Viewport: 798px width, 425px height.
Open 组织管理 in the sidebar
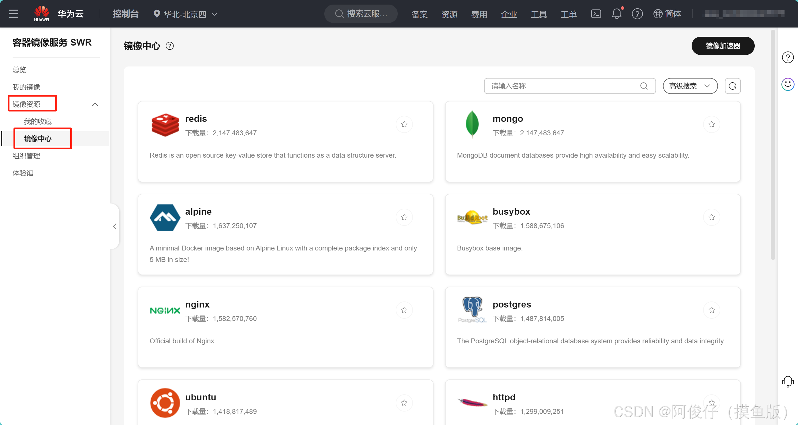click(x=26, y=156)
